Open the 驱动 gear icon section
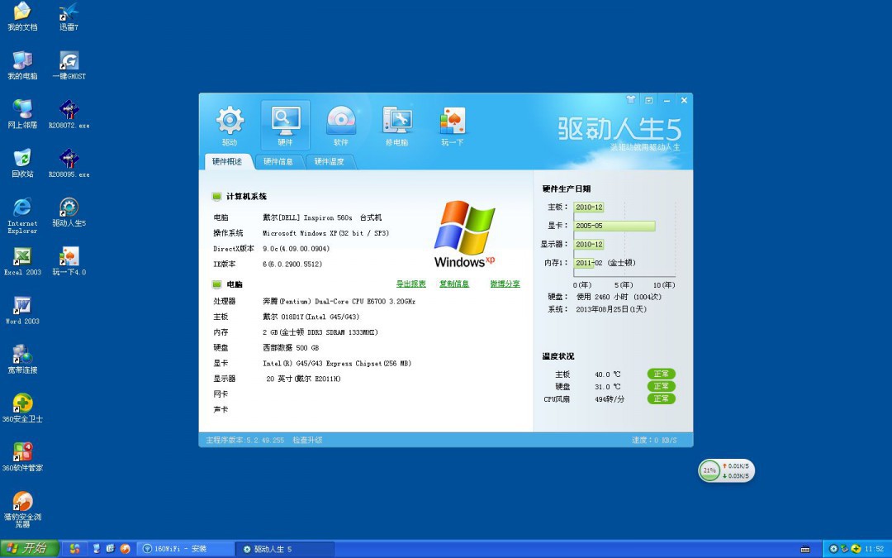This screenshot has width=892, height=558. (x=230, y=126)
